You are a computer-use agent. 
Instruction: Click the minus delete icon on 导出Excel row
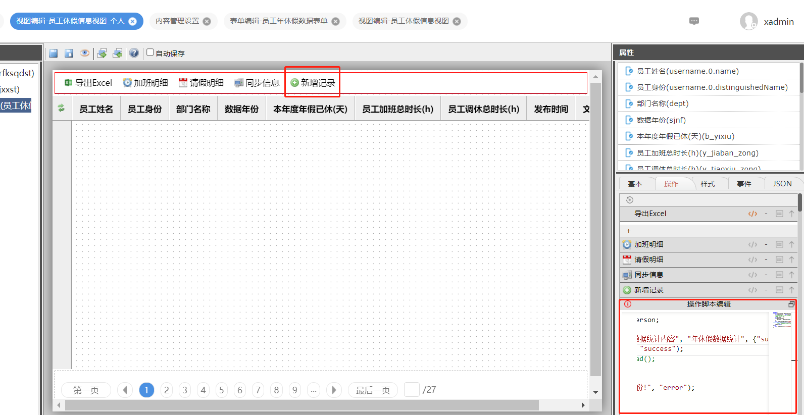(x=766, y=214)
